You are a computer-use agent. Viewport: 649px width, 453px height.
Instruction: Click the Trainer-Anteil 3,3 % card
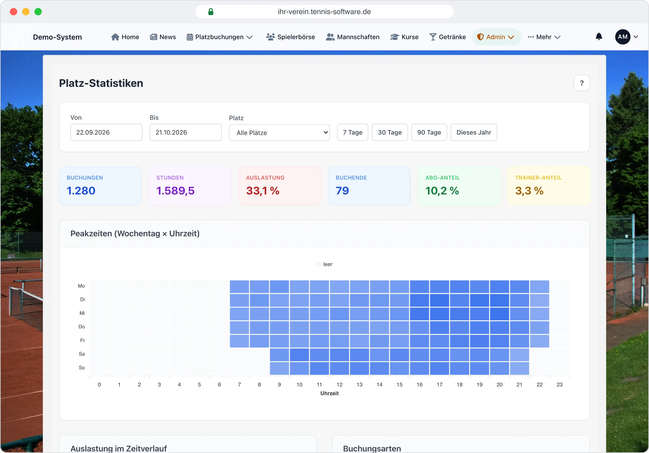549,186
